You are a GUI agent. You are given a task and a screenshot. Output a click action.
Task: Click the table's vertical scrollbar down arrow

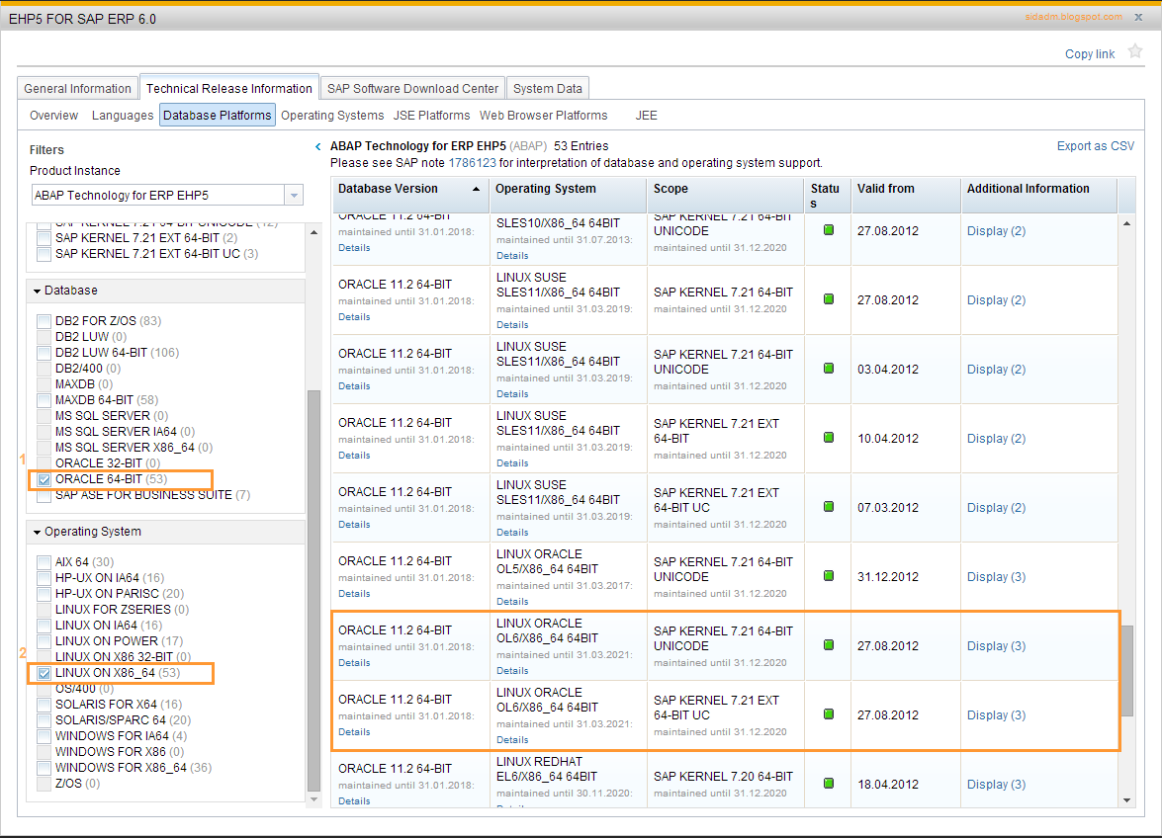point(1126,800)
